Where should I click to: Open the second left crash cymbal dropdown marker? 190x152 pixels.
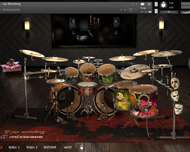[x=45, y=59]
